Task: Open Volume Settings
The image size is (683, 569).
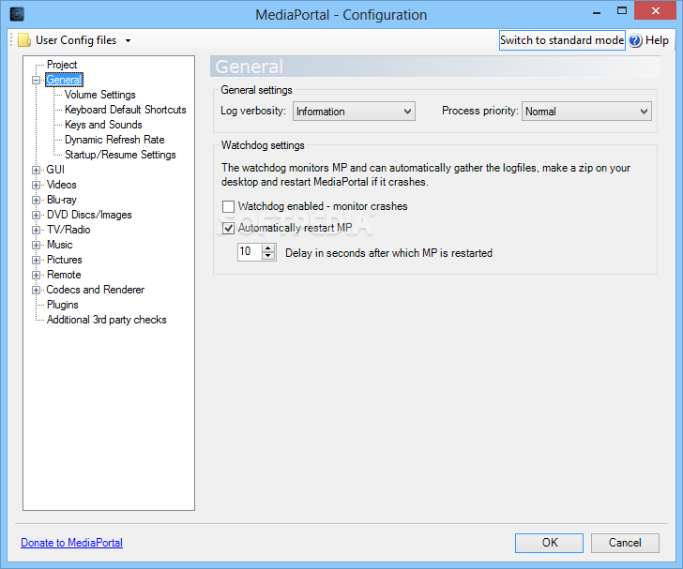Action: tap(99, 95)
